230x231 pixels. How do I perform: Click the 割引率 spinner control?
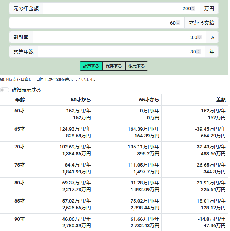pyautogui.click(x=200, y=37)
